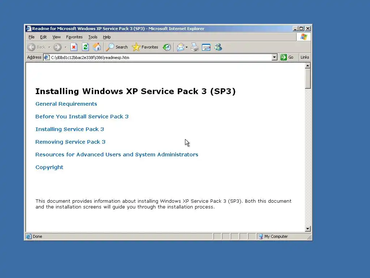Click the vertical scrollbar down arrow
The image size is (370, 278).
(307, 229)
